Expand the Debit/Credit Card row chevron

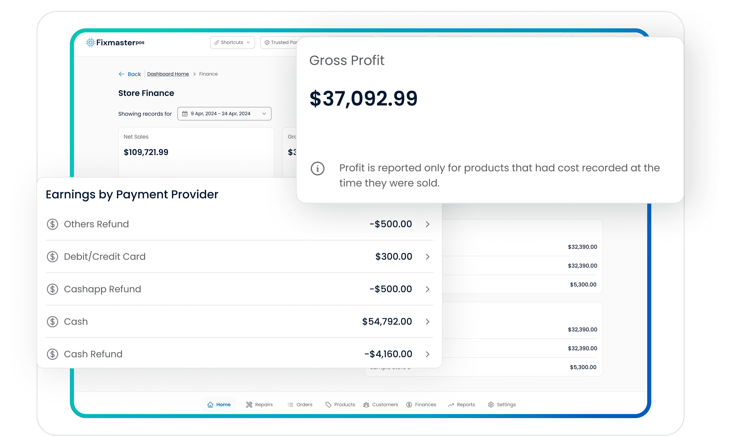coord(428,257)
